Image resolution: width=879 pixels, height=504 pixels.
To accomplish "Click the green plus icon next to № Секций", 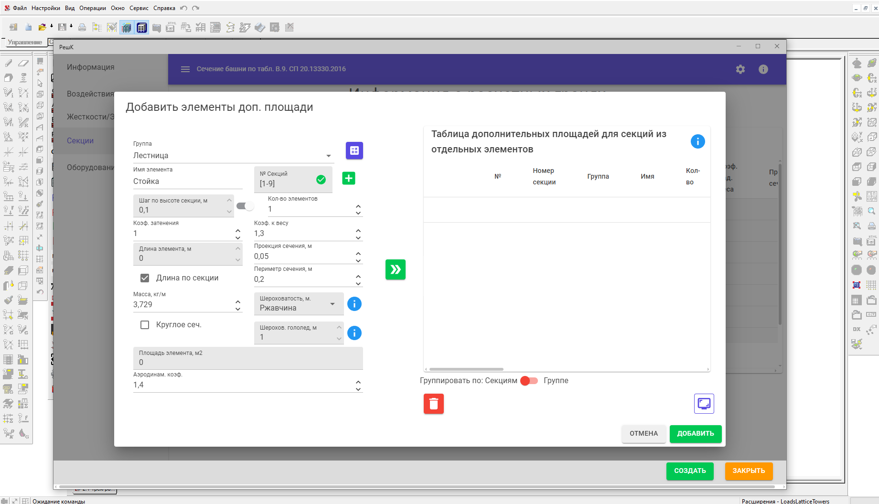I will coord(349,178).
